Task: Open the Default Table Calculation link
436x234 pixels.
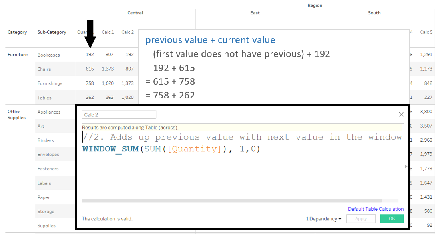Action: click(376, 209)
